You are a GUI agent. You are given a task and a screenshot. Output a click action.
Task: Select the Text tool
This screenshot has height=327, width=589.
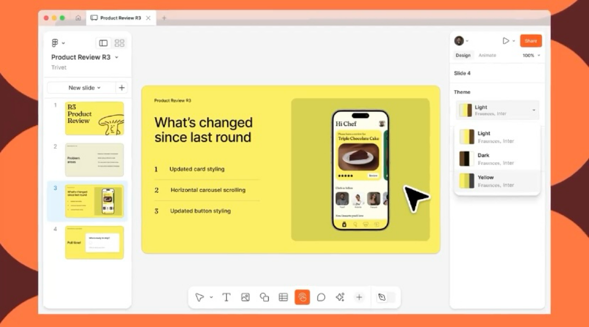click(226, 297)
